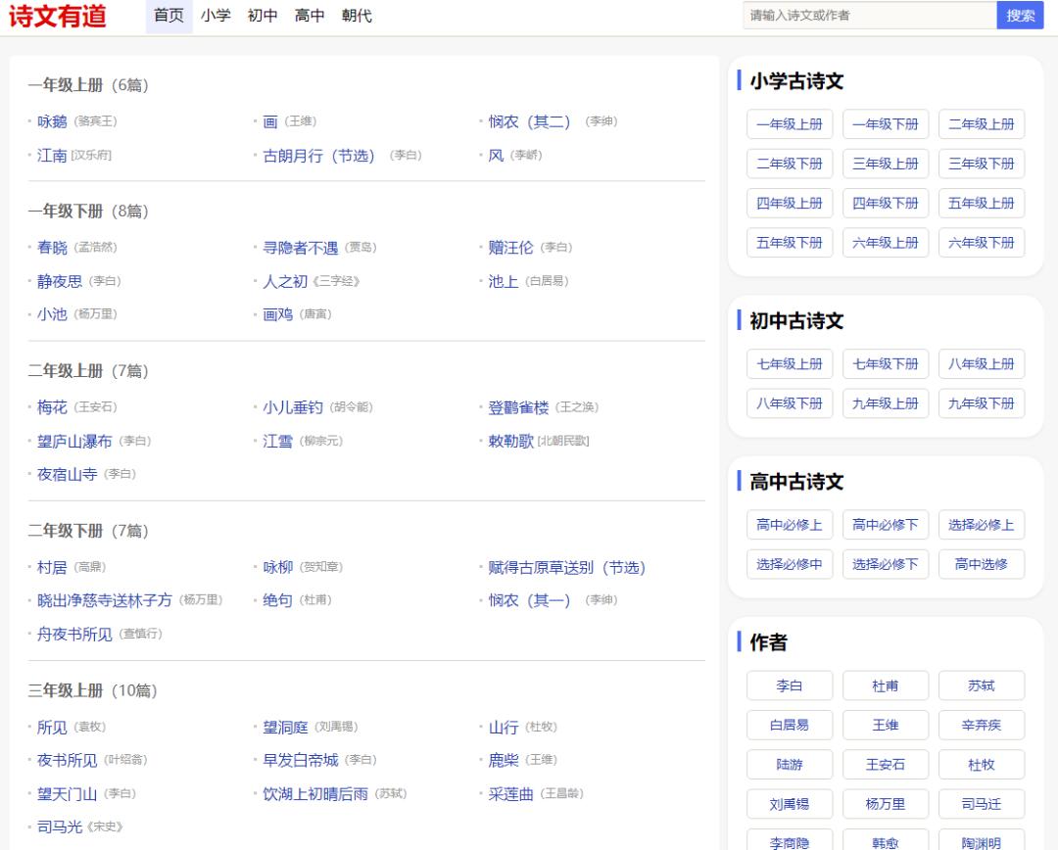This screenshot has width=1058, height=850.
Task: Open the poem 登鹳雀楼
Action: [x=518, y=408]
